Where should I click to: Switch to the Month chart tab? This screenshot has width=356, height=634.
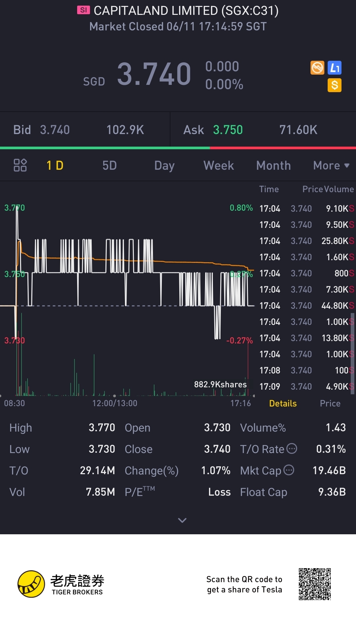(274, 165)
